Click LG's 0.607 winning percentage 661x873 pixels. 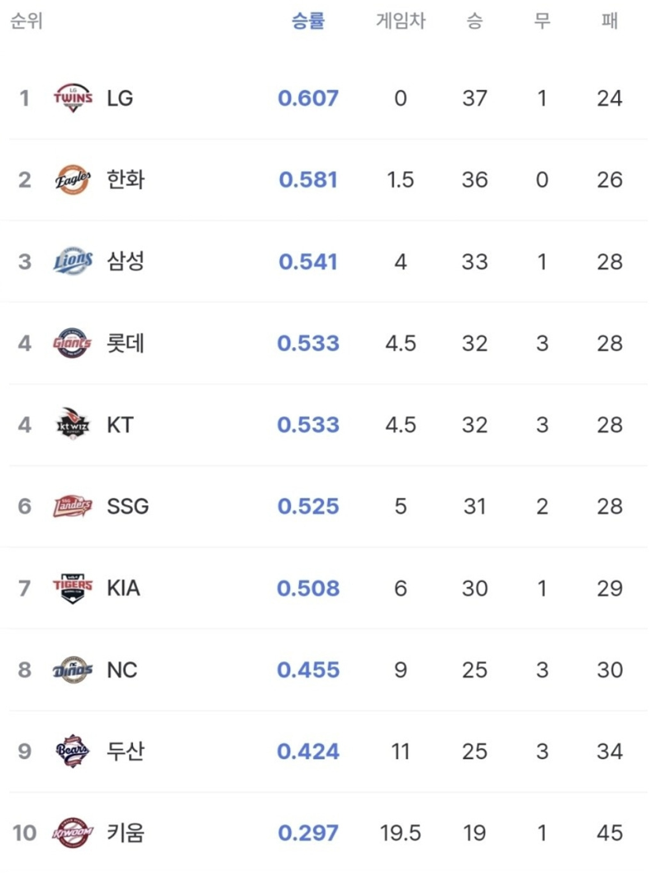[x=308, y=98]
